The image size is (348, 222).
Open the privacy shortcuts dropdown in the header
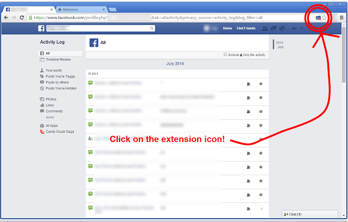pyautogui.click(x=296, y=28)
